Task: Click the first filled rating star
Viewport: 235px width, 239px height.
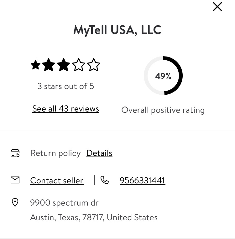Action: tap(35, 65)
